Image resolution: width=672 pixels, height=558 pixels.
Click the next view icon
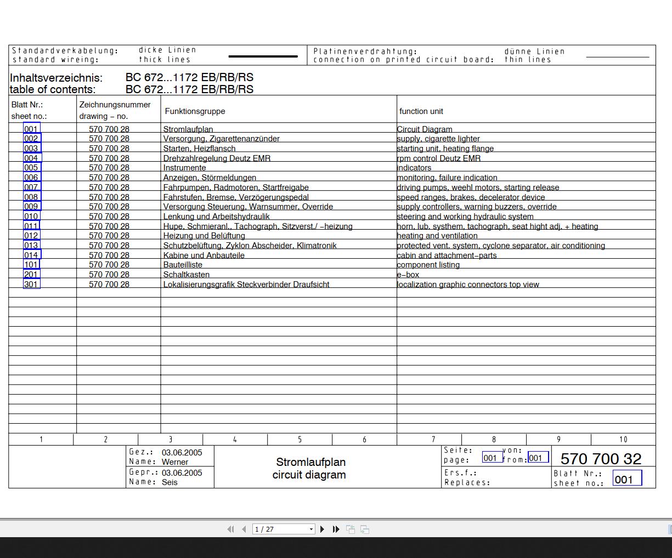pyautogui.click(x=365, y=529)
